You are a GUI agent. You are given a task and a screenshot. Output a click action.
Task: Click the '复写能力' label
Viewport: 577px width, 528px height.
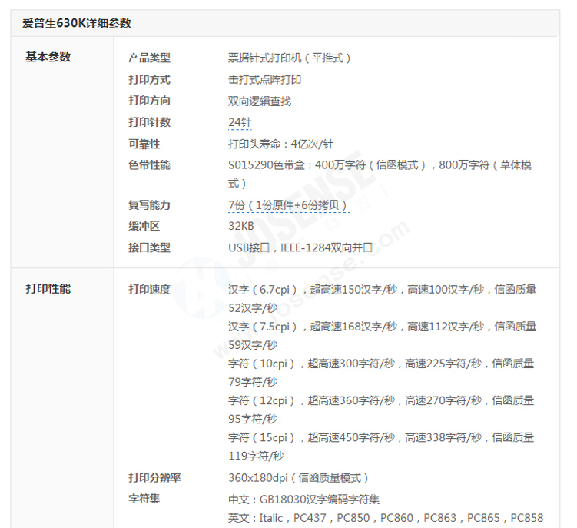[149, 204]
